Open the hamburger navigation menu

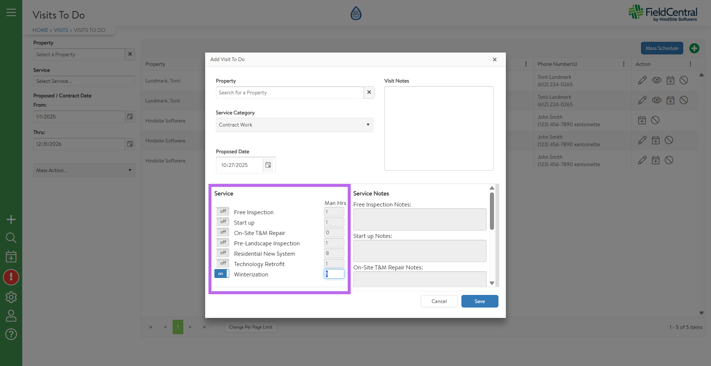[11, 13]
